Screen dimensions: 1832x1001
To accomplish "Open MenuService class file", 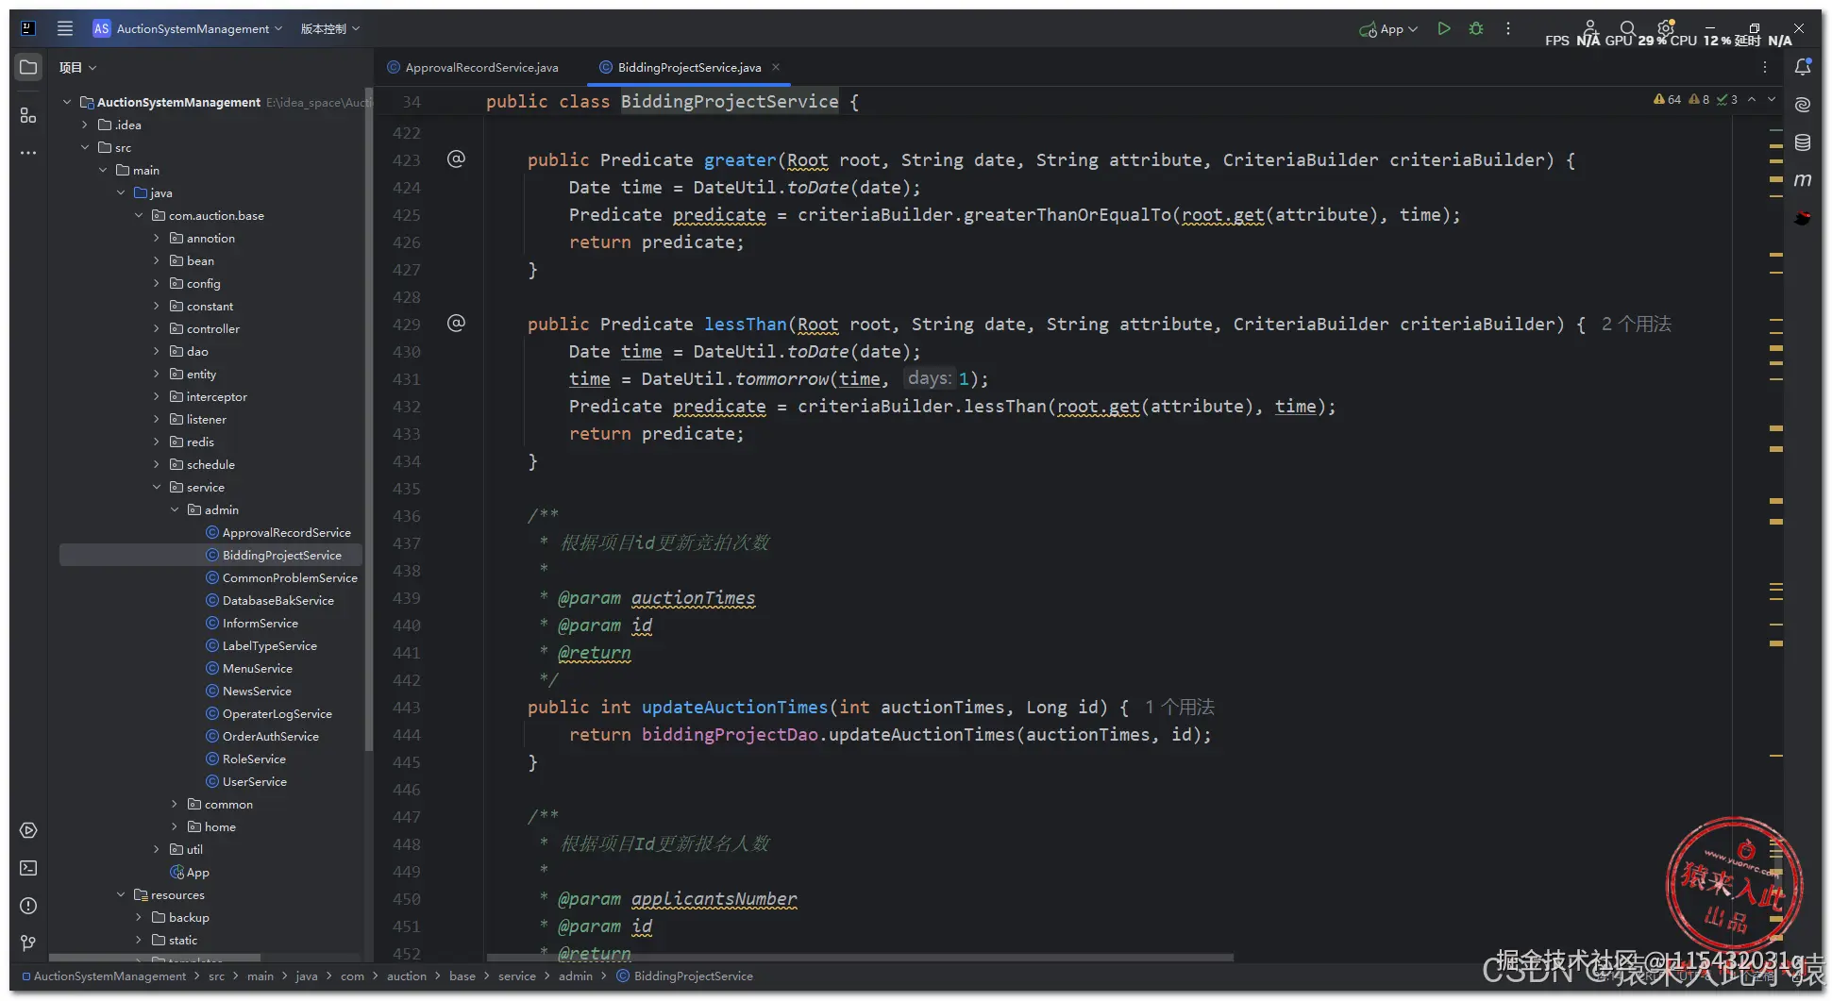I will [257, 668].
